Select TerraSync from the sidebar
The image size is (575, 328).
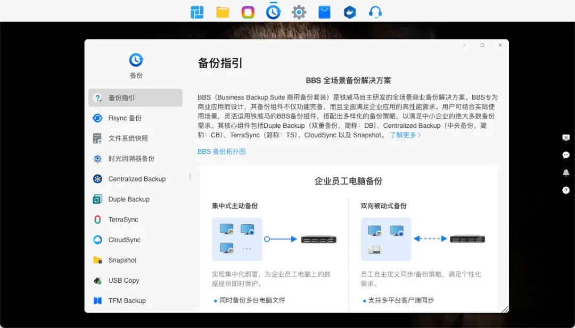click(123, 219)
